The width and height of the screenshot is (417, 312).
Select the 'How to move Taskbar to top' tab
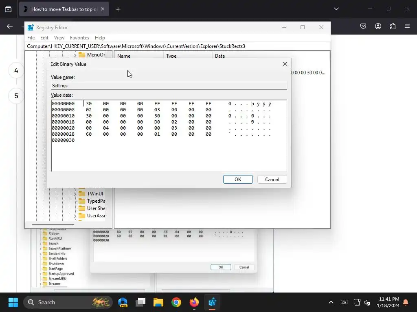[64, 9]
